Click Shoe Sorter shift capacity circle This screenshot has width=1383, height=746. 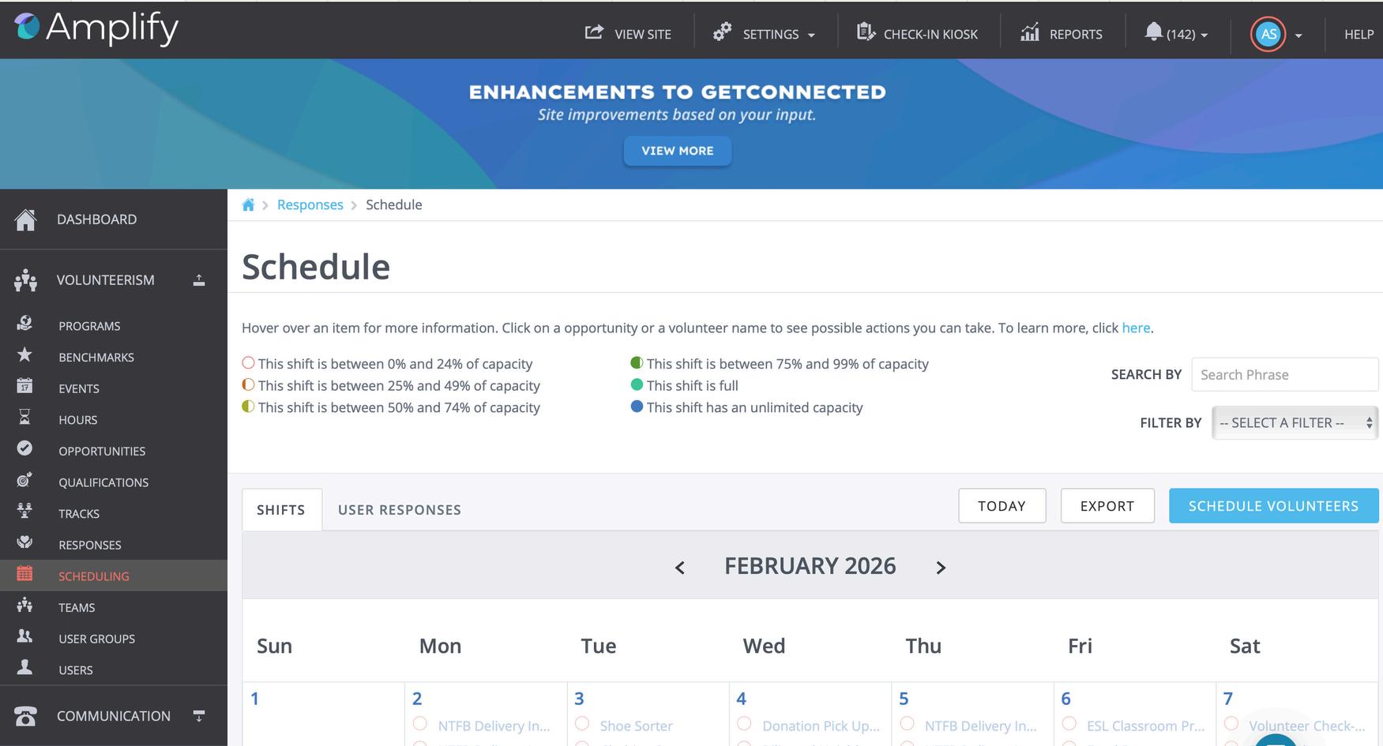(x=582, y=724)
